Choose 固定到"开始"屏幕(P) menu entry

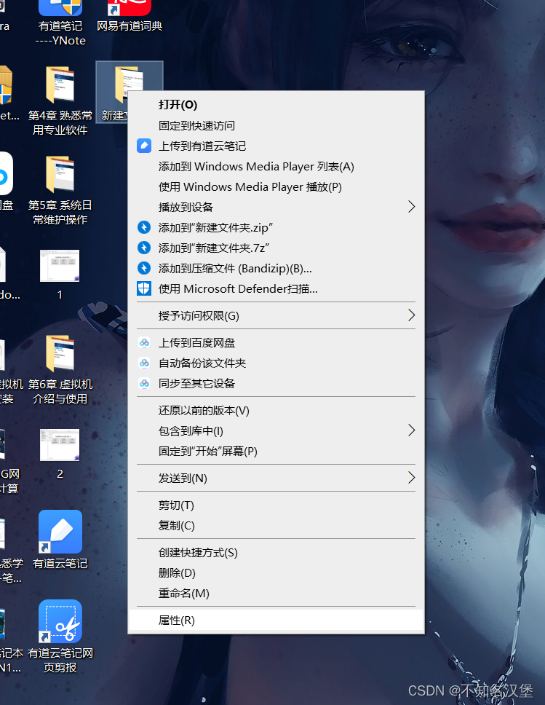[276, 451]
